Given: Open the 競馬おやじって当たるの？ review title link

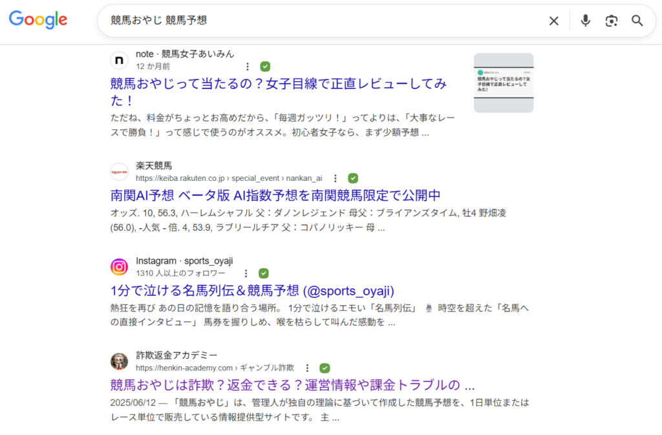Looking at the screenshot, I should pyautogui.click(x=278, y=92).
